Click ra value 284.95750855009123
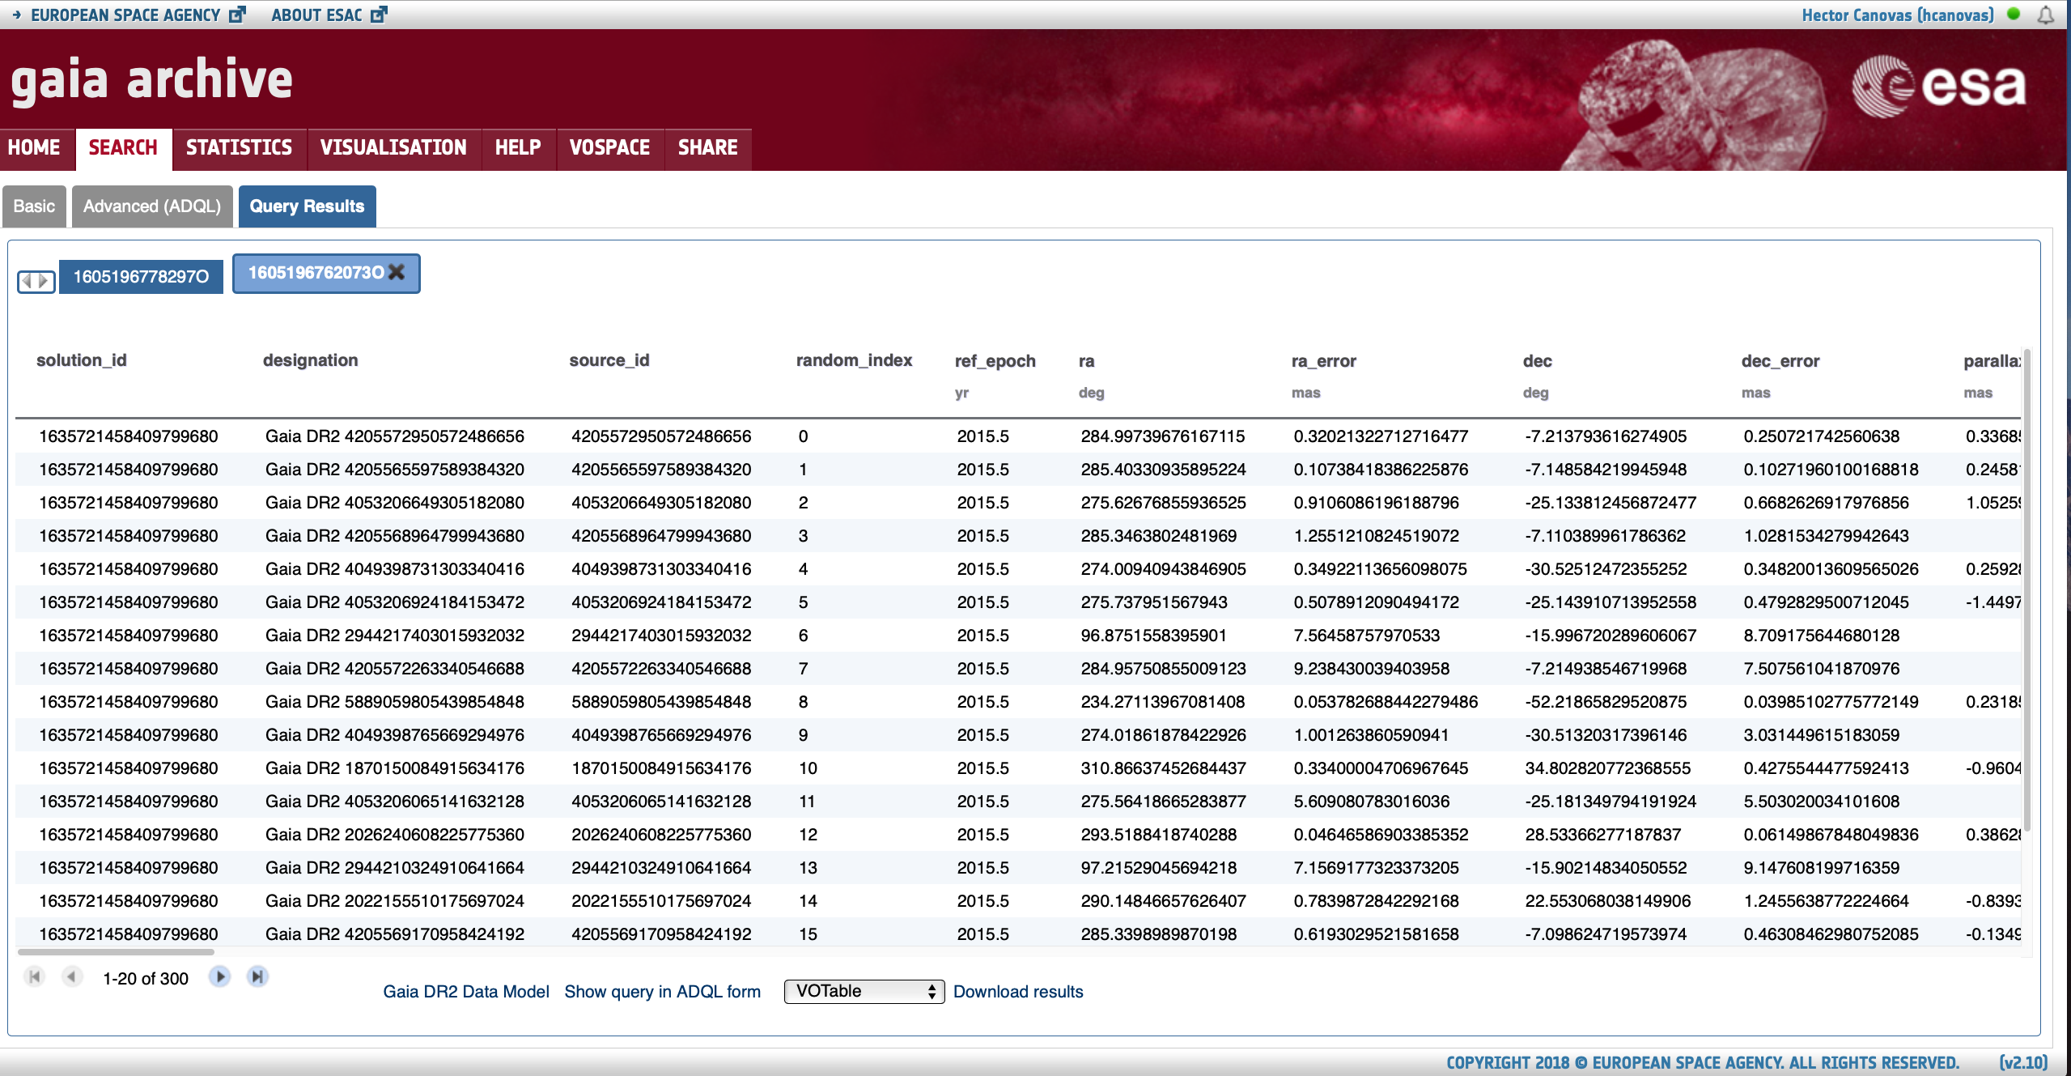This screenshot has width=2071, height=1076. point(1164,669)
